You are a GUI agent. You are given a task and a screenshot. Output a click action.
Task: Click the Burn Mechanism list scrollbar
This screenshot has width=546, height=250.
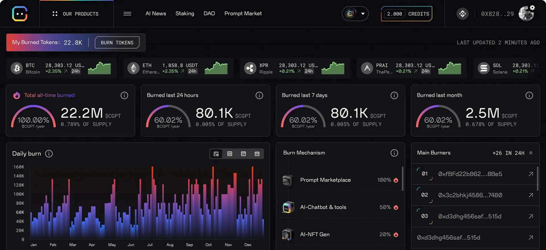(402, 179)
